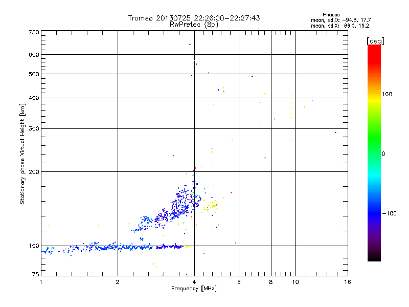The height and width of the screenshot is (307, 409).
Task: Click the black bottom of the colorbar
Action: pyautogui.click(x=374, y=257)
